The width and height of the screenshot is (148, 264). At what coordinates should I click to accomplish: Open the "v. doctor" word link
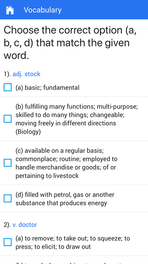pos(25,225)
